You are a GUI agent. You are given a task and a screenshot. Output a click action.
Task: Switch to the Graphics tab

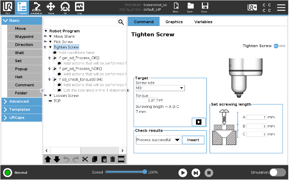[174, 22]
